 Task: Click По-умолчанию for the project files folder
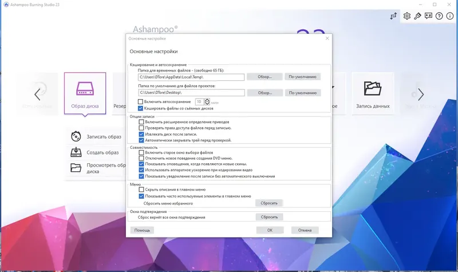pyautogui.click(x=303, y=93)
